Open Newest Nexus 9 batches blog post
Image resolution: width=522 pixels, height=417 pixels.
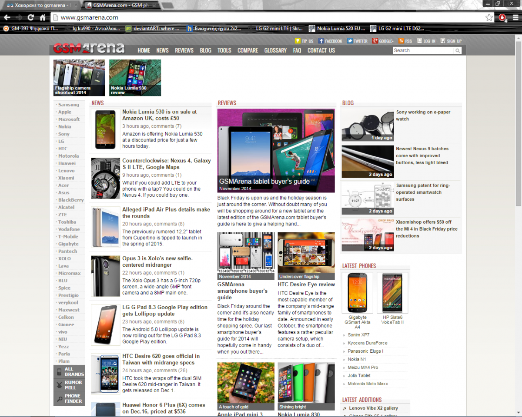422,156
